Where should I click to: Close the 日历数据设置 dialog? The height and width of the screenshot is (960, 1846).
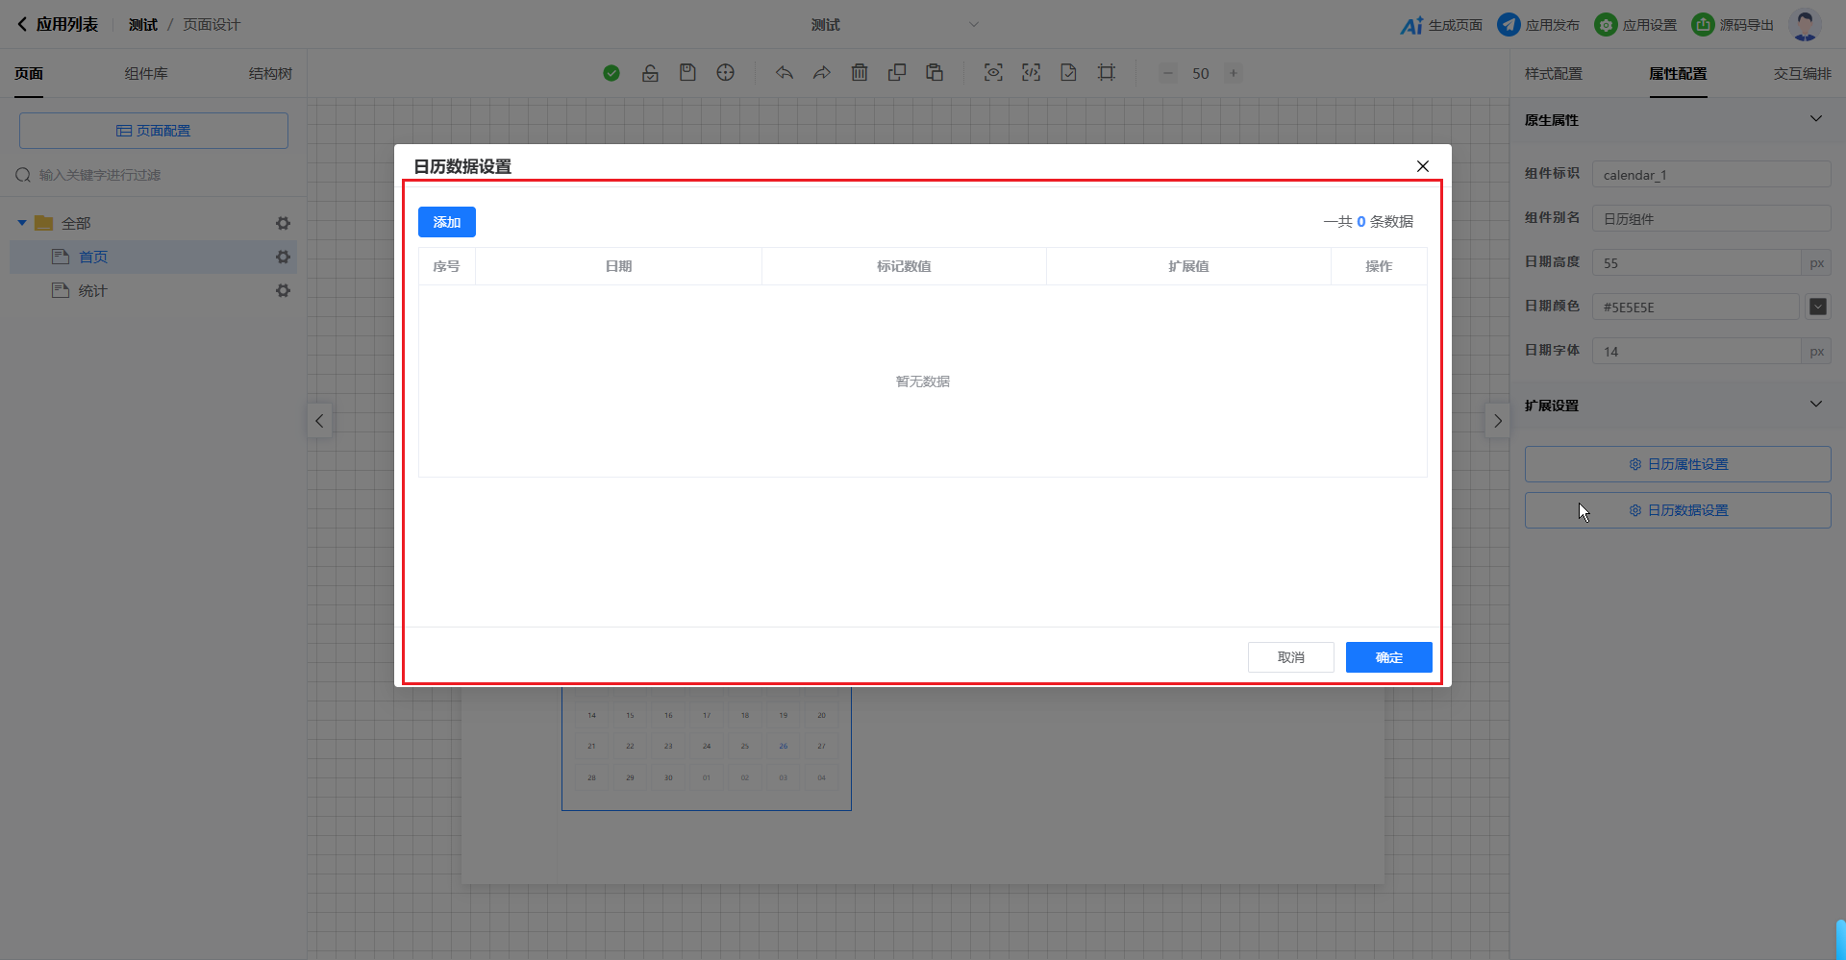(x=1422, y=166)
